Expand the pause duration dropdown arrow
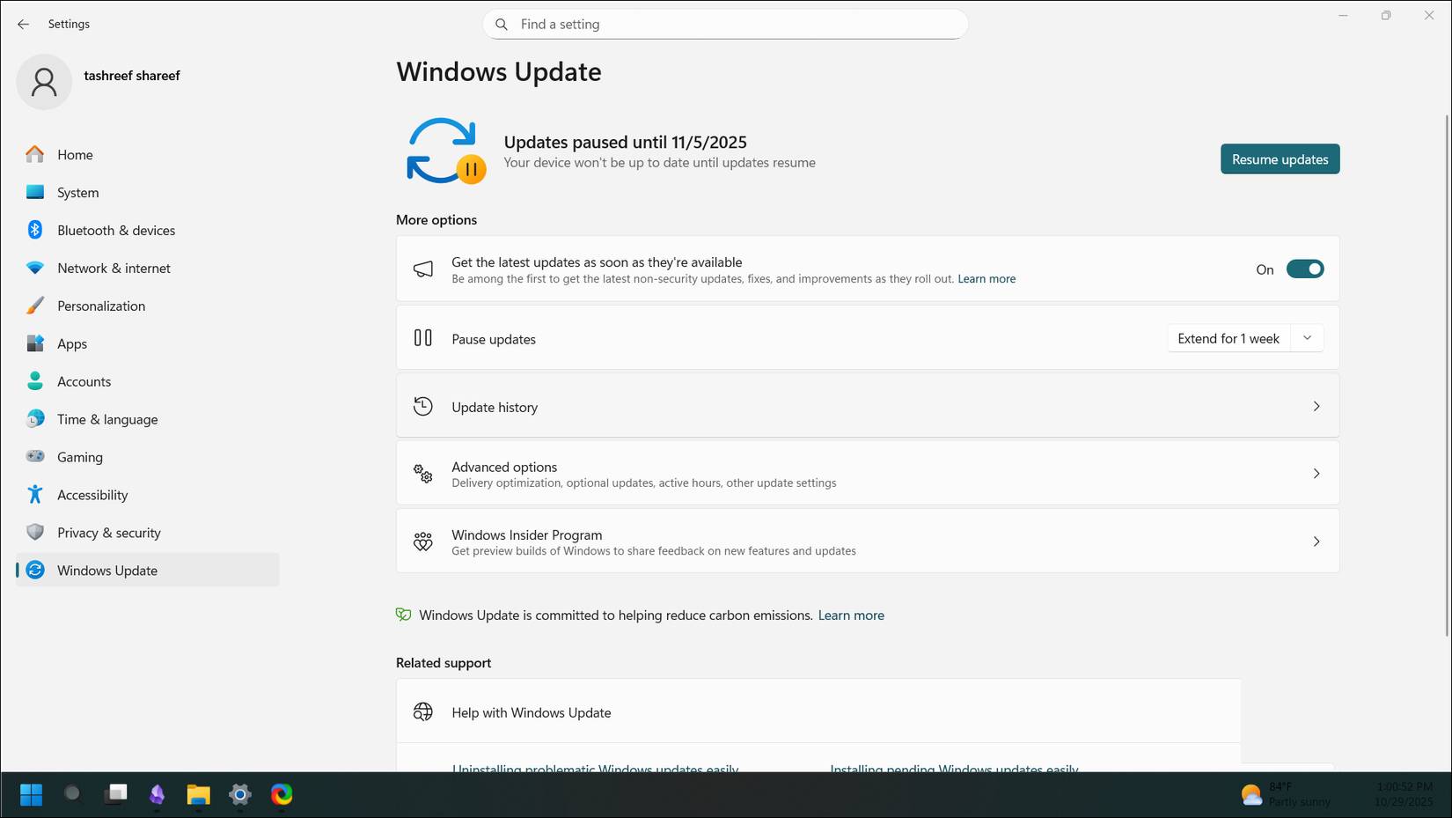The height and width of the screenshot is (818, 1452). click(x=1308, y=337)
